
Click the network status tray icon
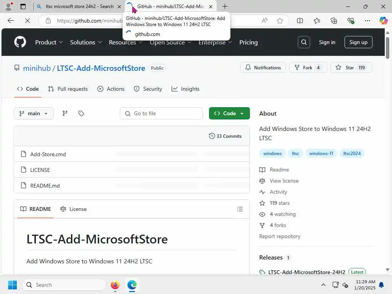point(335,285)
